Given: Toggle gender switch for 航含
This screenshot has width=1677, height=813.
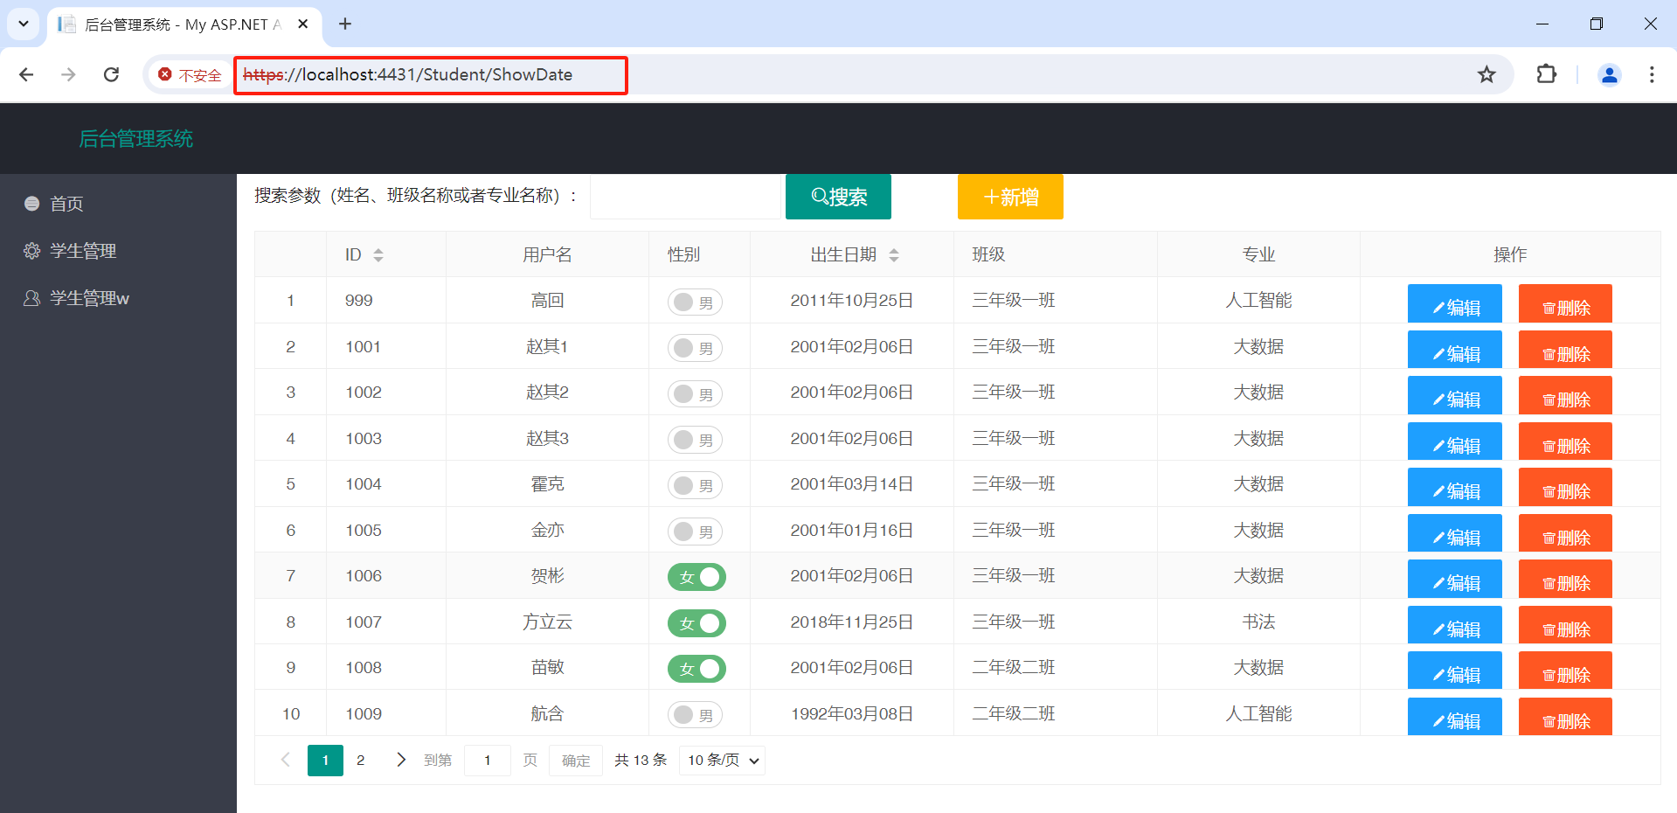Looking at the screenshot, I should click(695, 715).
